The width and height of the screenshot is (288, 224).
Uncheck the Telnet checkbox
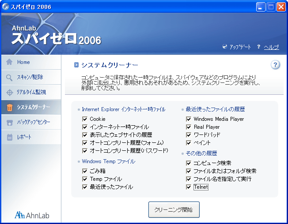(x=189, y=187)
